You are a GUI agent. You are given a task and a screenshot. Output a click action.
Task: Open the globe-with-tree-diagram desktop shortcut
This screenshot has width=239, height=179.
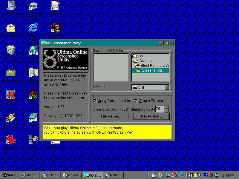coord(33,50)
